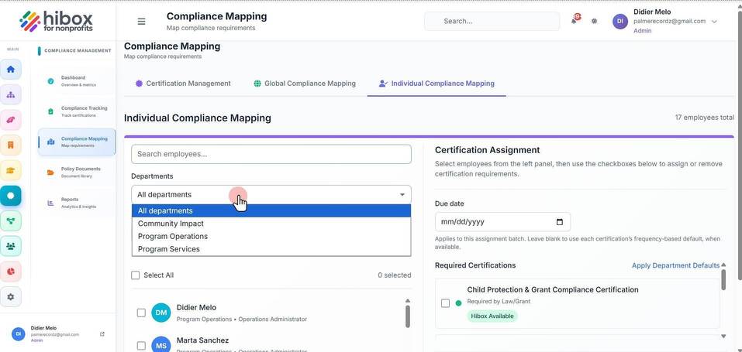Check the Marta Sanchez employee checkbox
This screenshot has height=352, width=742.
(x=141, y=345)
